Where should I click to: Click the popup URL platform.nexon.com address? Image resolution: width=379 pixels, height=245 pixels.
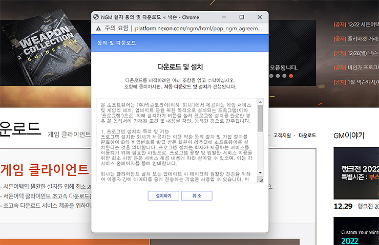click(198, 29)
